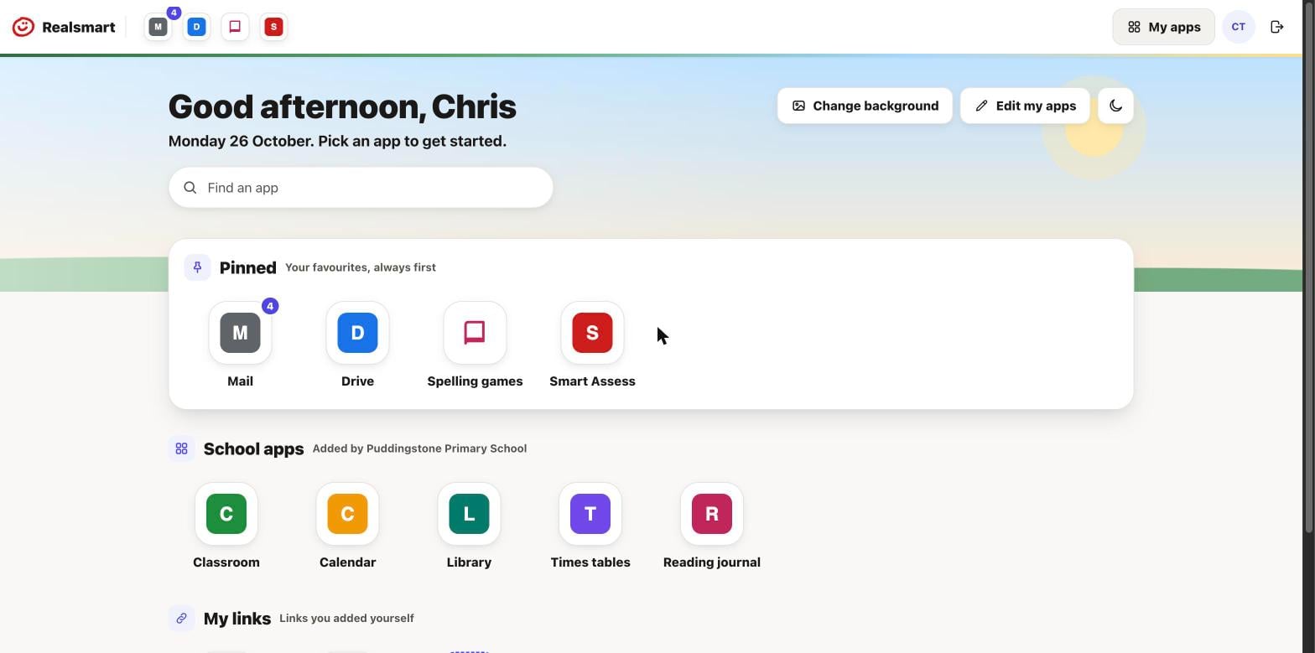Click 'Added by Puddingstone Primary School' text

(419, 448)
